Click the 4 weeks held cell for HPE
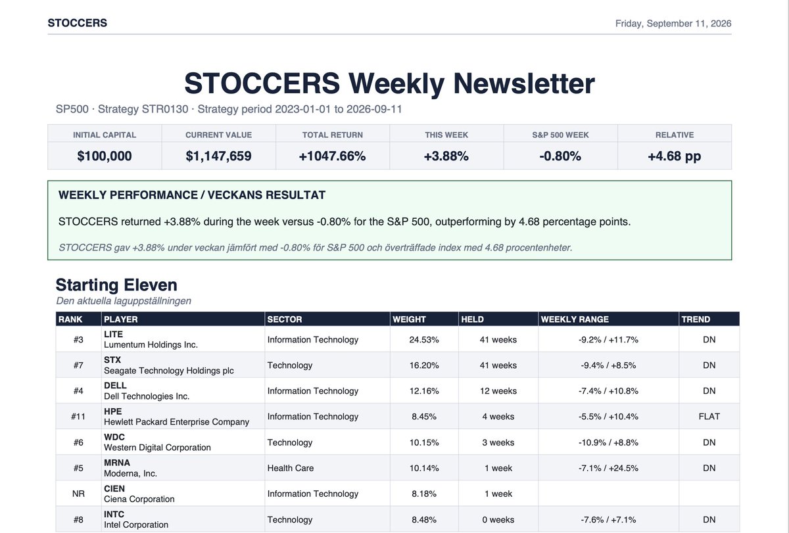Viewport: 789px width, 533px height. click(498, 417)
